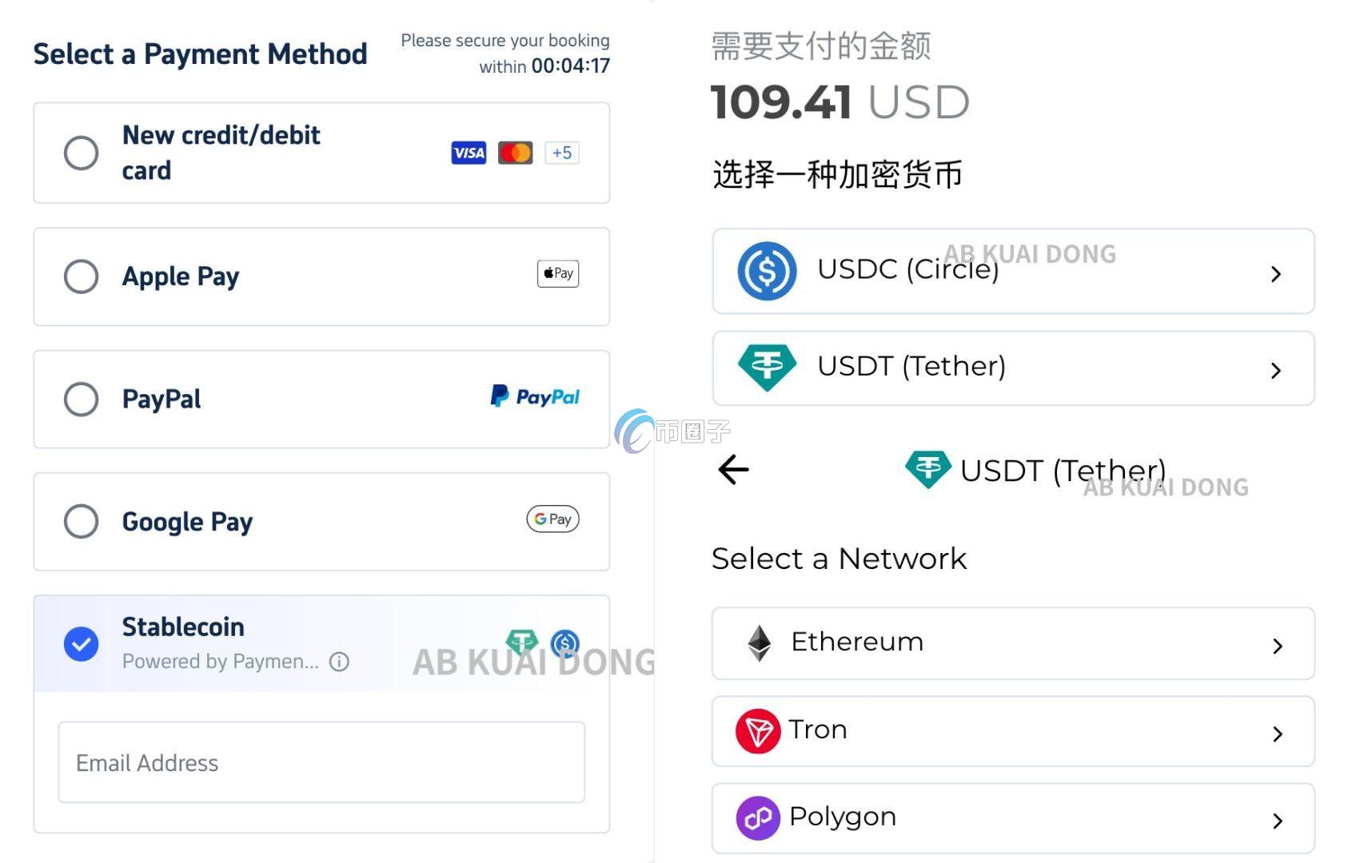1348x863 pixels.
Task: Click the USDC Circle coin icon
Action: (767, 271)
